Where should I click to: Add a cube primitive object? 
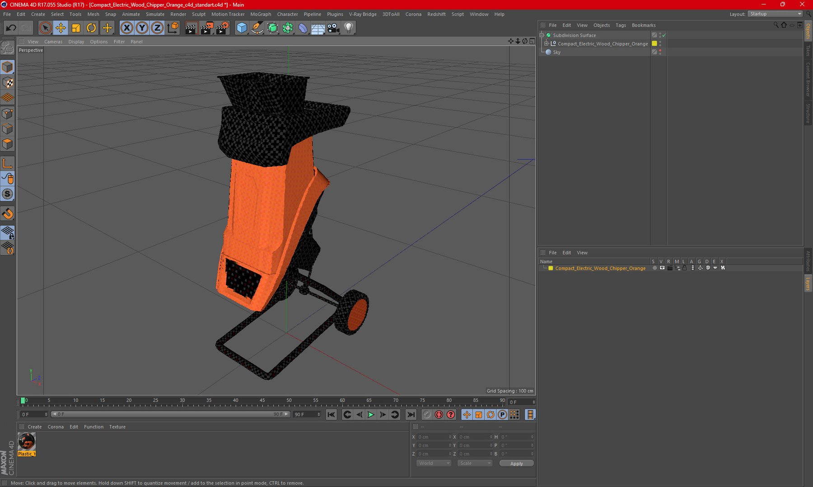pos(242,28)
